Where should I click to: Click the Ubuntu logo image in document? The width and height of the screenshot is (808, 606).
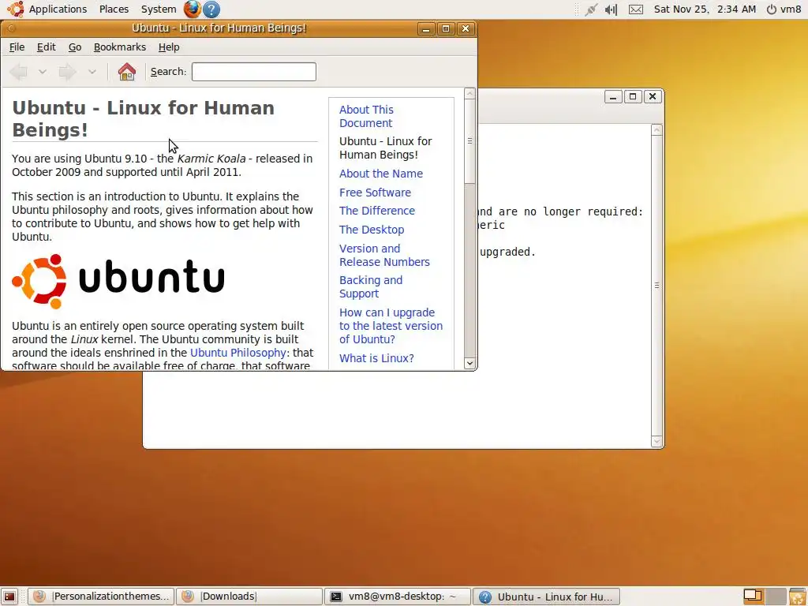click(x=118, y=282)
